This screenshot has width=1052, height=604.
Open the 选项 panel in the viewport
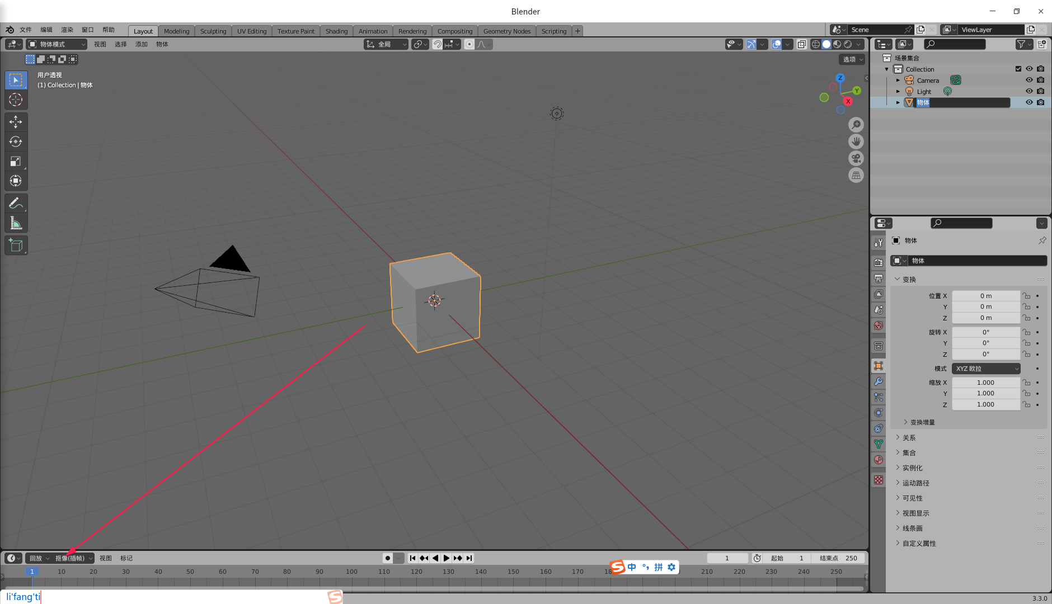click(x=851, y=59)
